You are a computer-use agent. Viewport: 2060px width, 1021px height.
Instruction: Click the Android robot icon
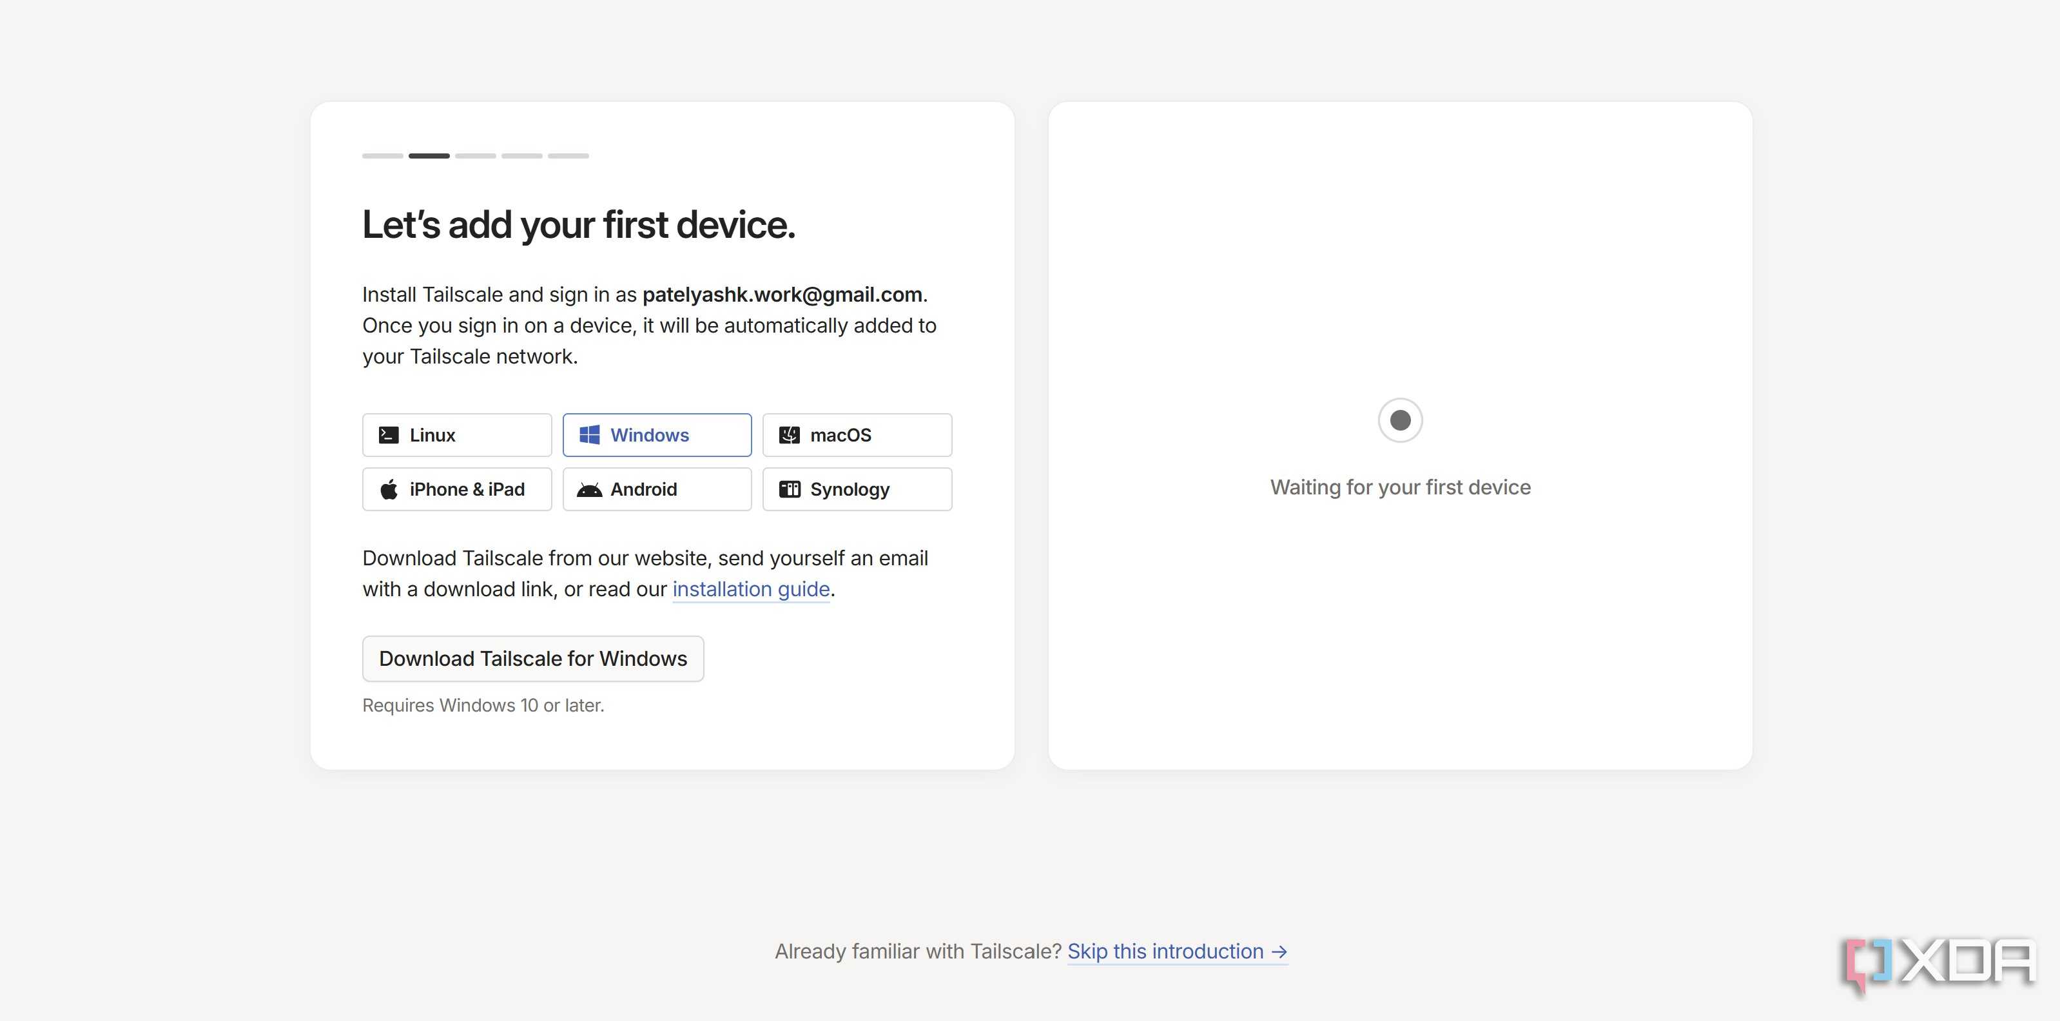[x=589, y=490]
